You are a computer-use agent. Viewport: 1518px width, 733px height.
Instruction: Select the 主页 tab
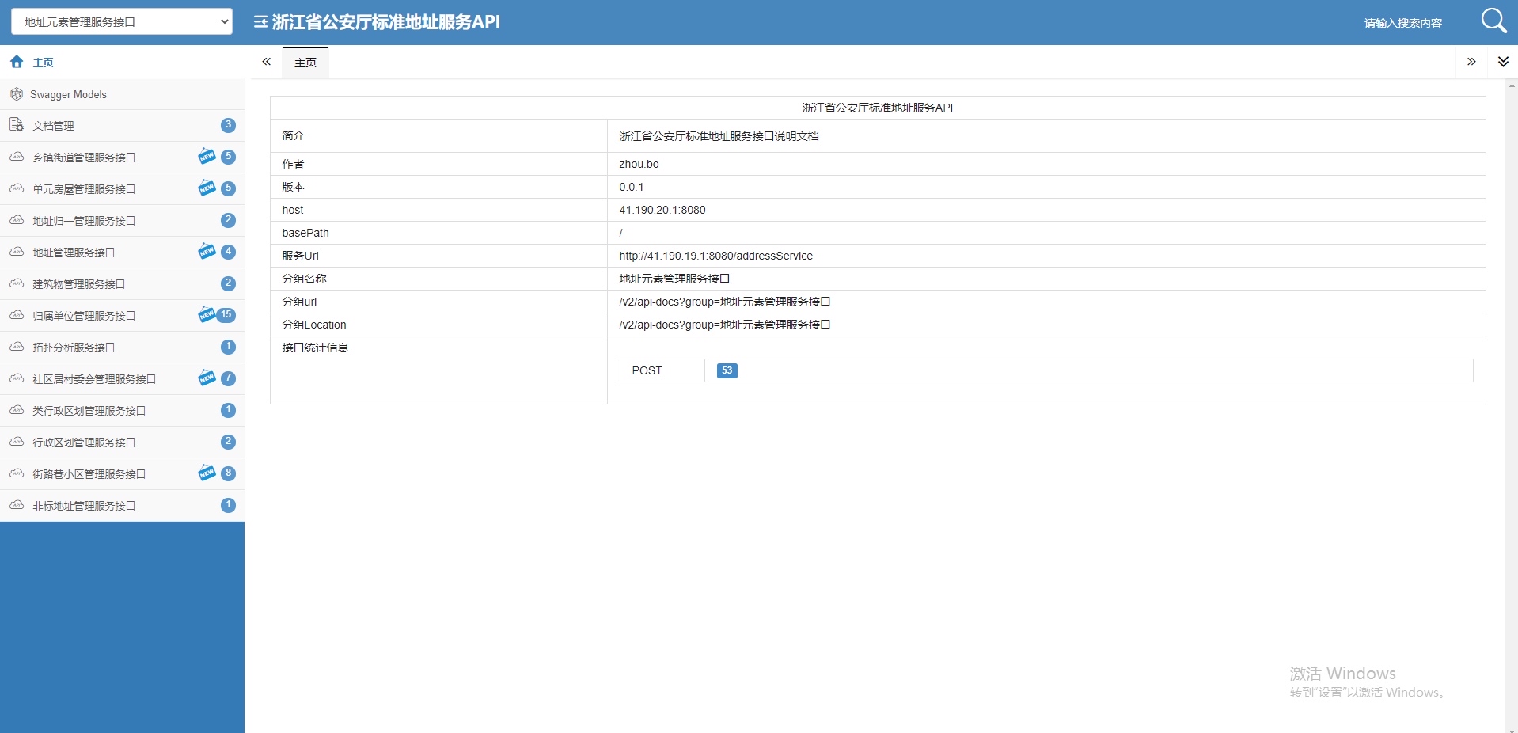(x=305, y=63)
